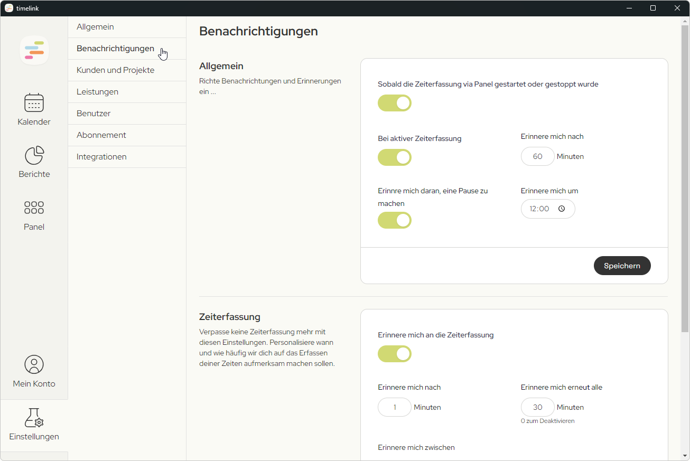
Task: Open the Kalender view from the sidebar
Action: (34, 109)
